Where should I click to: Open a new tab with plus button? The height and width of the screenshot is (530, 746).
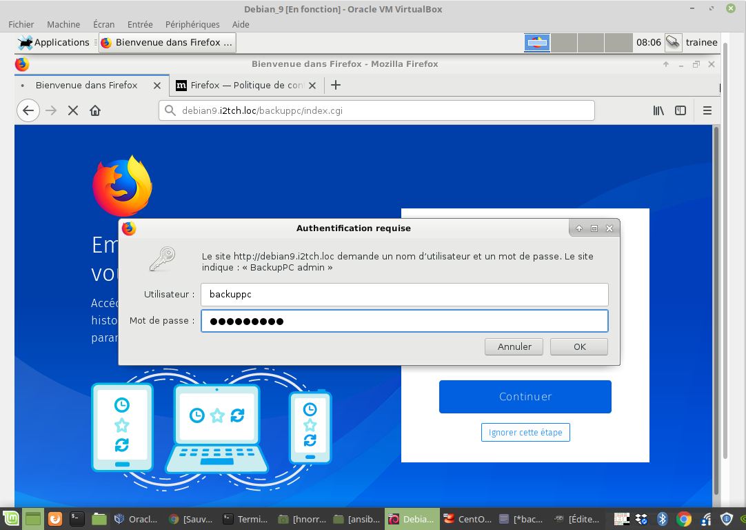(336, 86)
